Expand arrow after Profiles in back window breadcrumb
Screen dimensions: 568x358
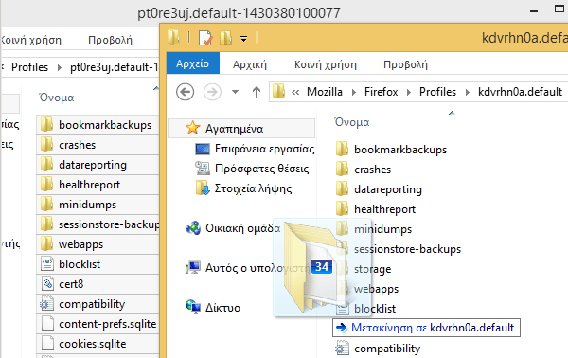pos(60,68)
